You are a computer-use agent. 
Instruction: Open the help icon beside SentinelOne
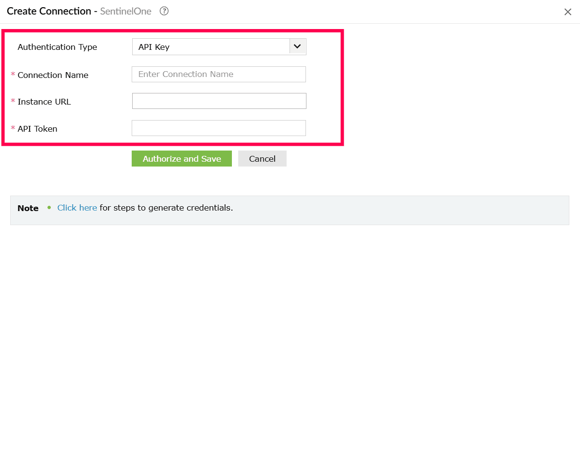pos(164,11)
